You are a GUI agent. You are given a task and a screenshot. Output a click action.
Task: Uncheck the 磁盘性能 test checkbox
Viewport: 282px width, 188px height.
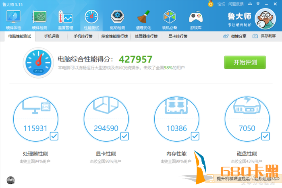[265, 136]
